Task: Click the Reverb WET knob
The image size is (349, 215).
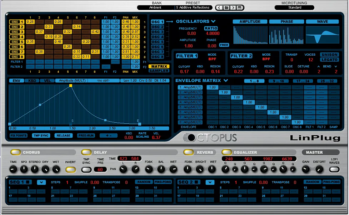Action: [212, 169]
